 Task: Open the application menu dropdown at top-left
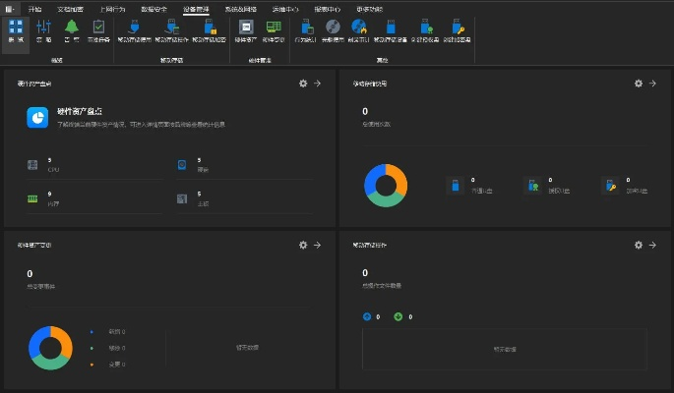[x=11, y=7]
